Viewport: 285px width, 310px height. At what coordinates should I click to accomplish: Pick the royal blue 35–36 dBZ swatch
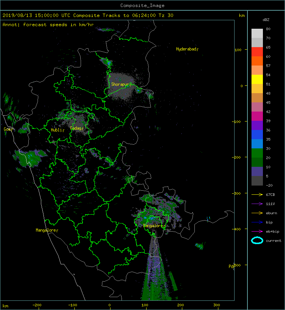[257, 134]
